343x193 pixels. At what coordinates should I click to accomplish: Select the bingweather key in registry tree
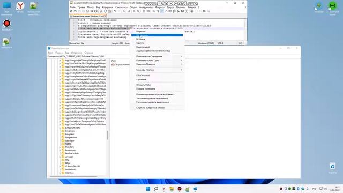pos(71,137)
